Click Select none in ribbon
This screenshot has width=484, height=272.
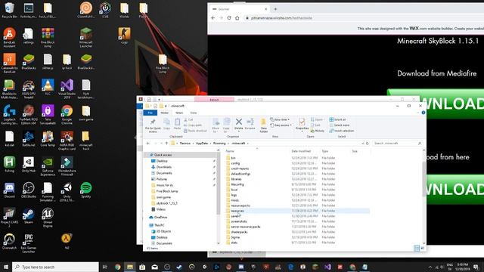[340, 125]
